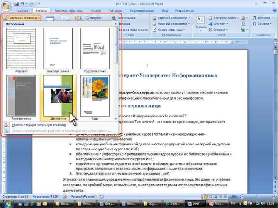Click Удалить текущую титульную страницу
Screen dimensions: 278x208
coord(39,125)
